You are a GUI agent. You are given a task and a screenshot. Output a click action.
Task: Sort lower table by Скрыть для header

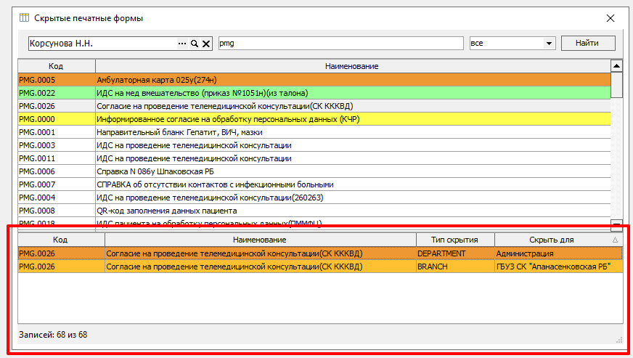559,240
